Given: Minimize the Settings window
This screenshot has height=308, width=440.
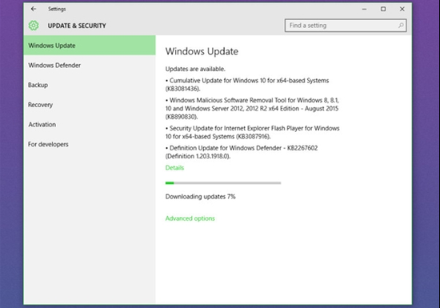Looking at the screenshot, I should tap(364, 9).
